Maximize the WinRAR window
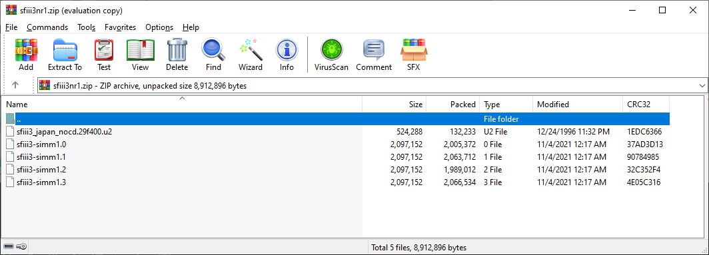This screenshot has height=255, width=709. point(662,11)
